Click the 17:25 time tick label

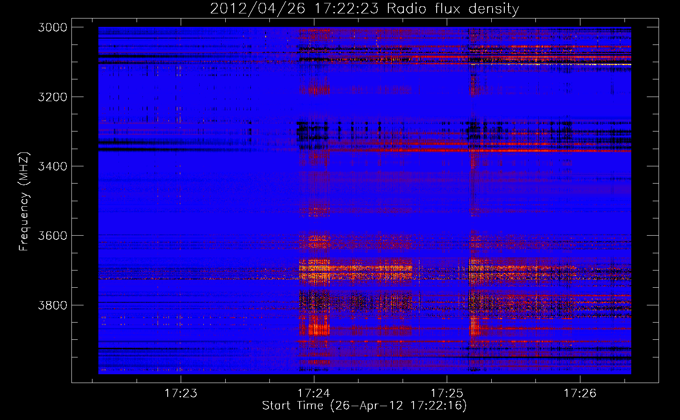tap(447, 393)
